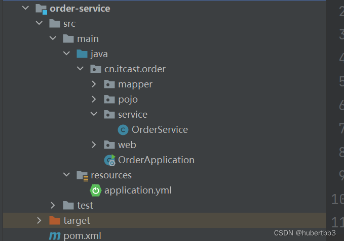Click the service package icon

tap(109, 114)
